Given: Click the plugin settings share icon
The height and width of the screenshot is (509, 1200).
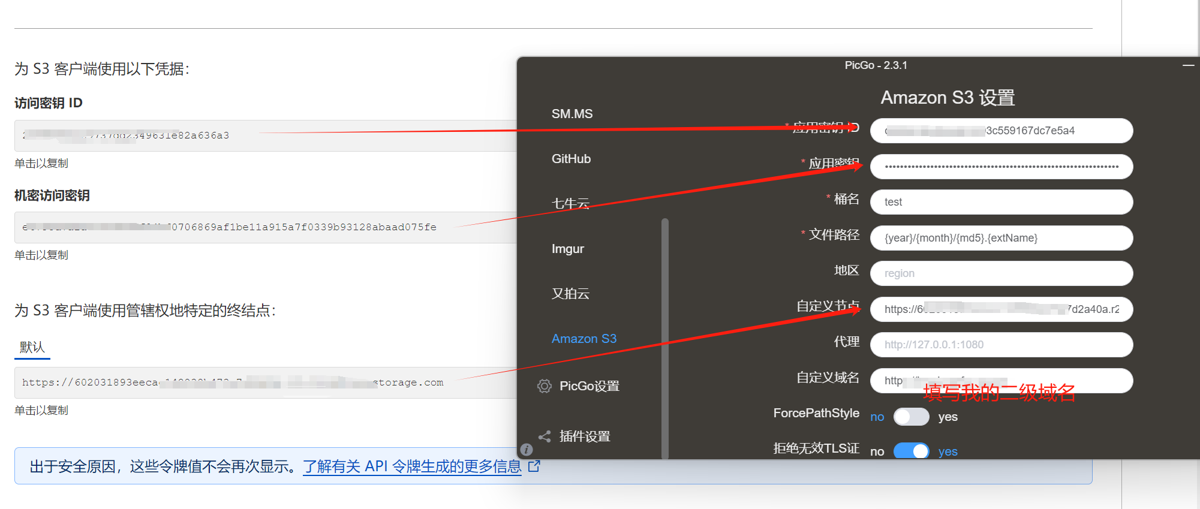Looking at the screenshot, I should 544,436.
